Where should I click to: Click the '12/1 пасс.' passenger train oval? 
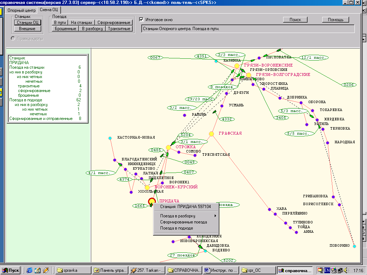[x=313, y=58]
